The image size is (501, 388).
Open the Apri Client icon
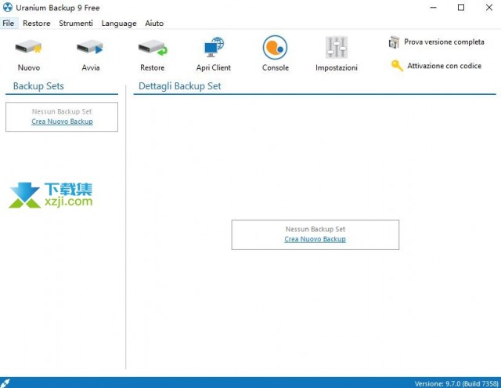click(x=214, y=47)
